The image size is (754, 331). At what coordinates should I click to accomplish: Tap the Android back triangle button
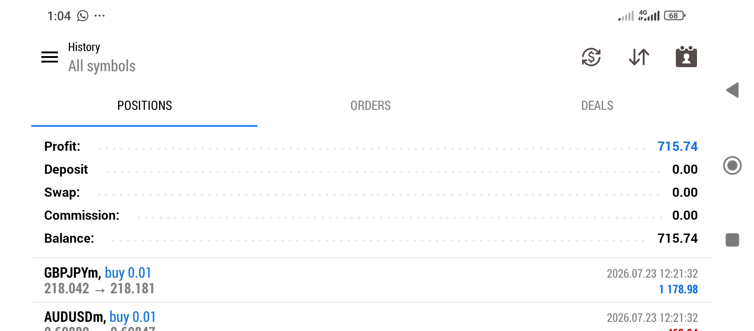tap(732, 90)
